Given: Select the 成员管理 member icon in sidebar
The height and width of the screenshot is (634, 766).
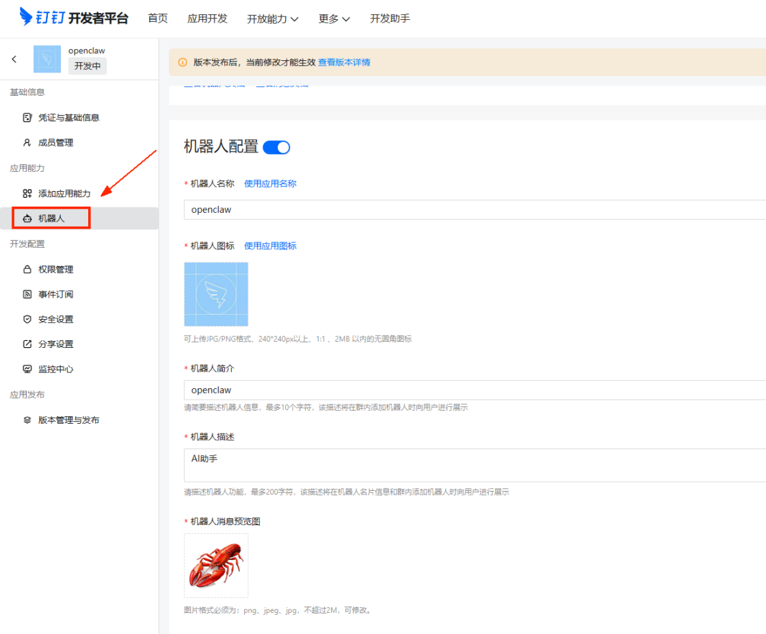Looking at the screenshot, I should point(25,142).
